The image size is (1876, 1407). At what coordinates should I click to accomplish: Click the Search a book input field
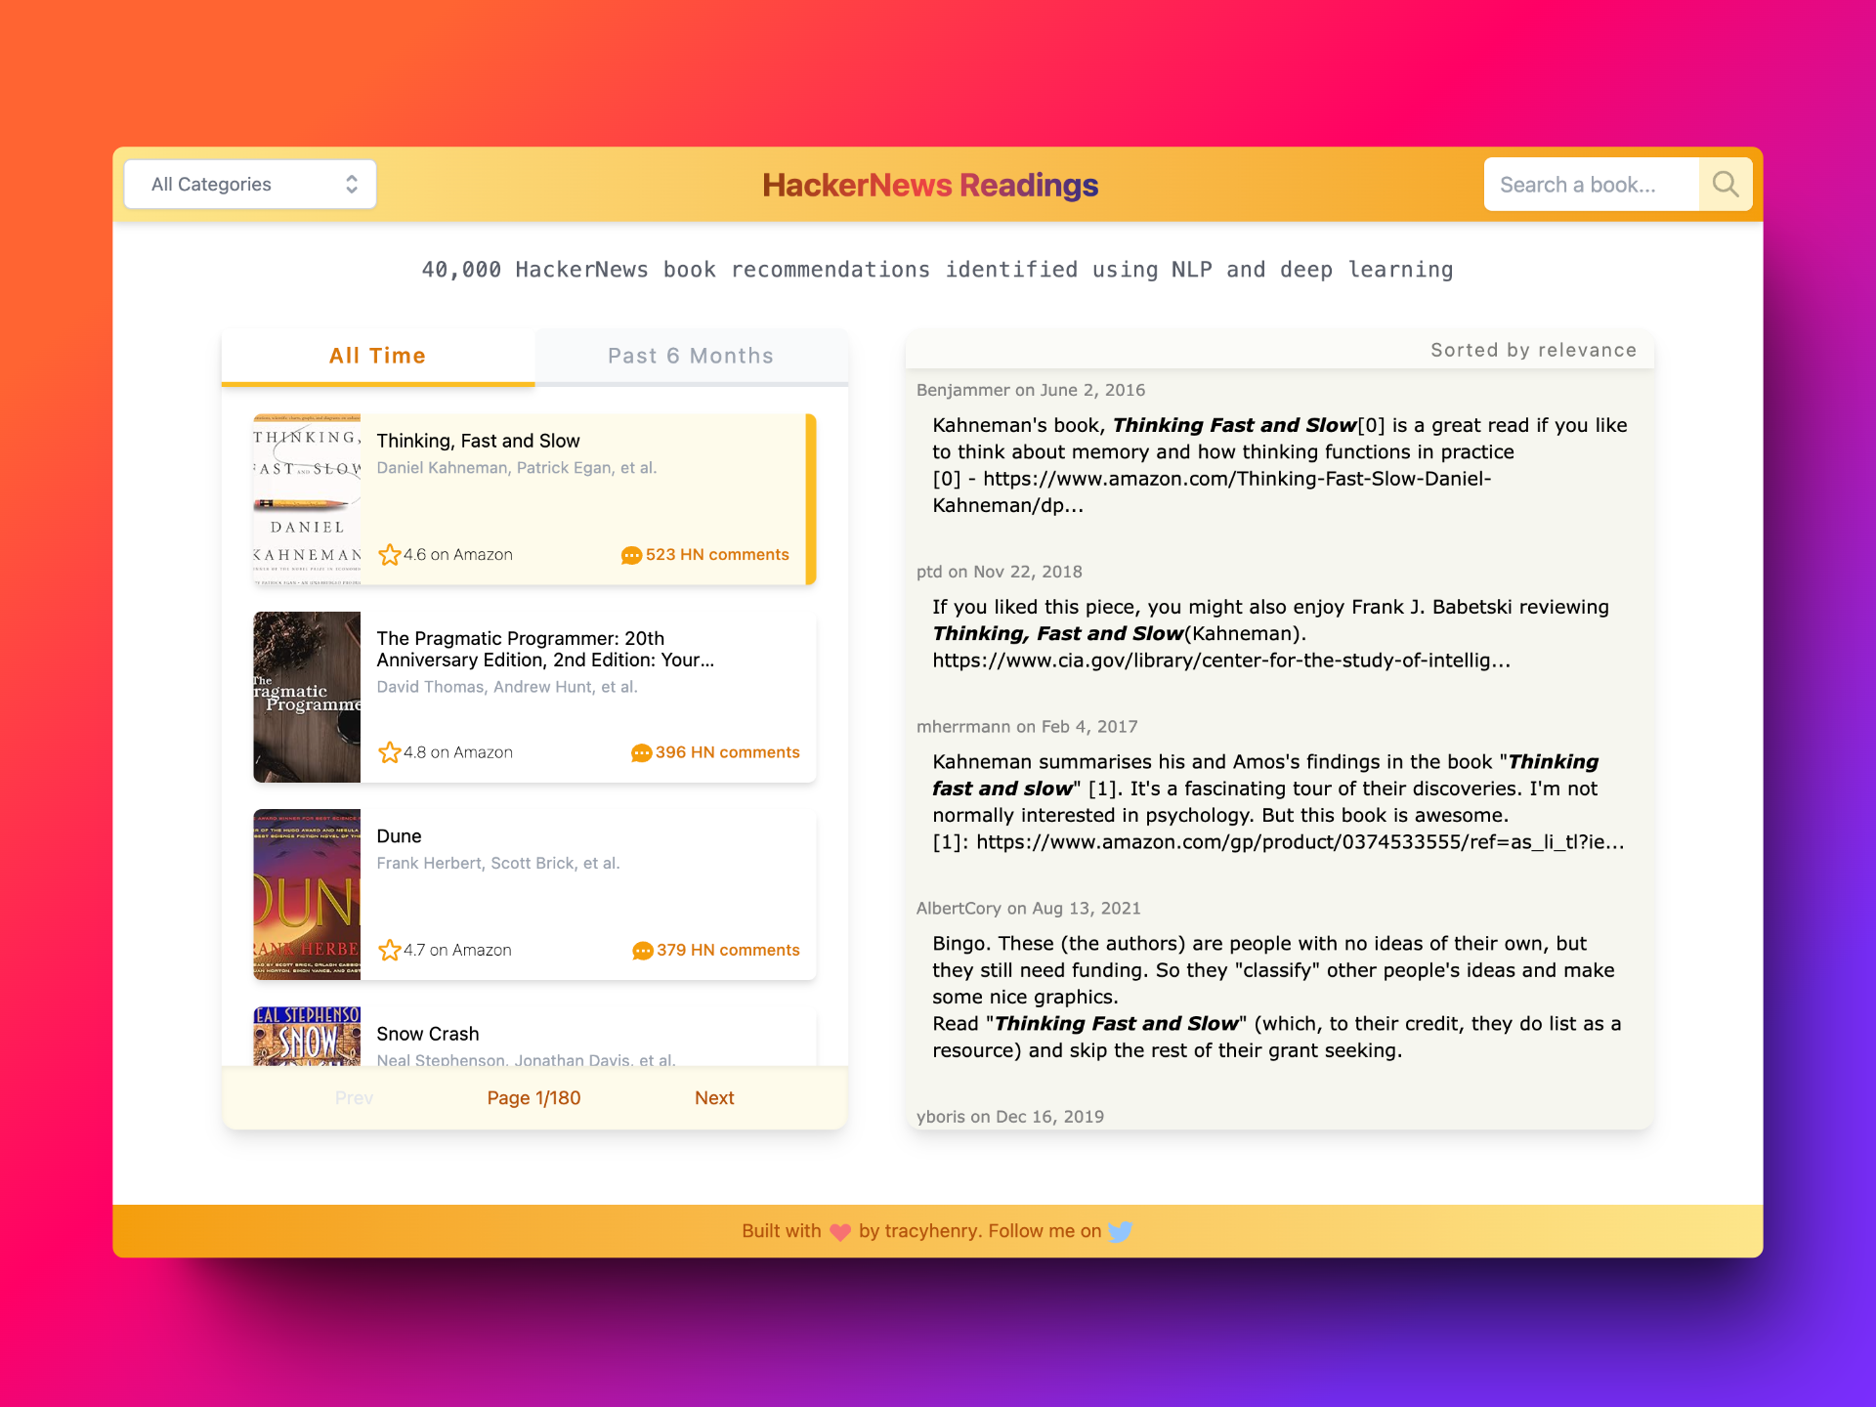(x=1591, y=185)
